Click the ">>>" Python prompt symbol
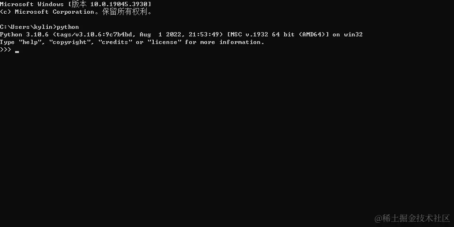This screenshot has width=454, height=227. click(6, 50)
